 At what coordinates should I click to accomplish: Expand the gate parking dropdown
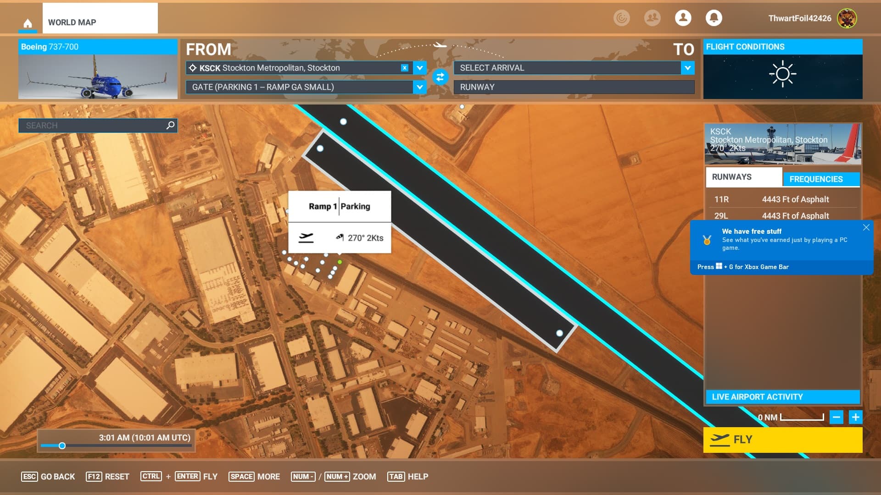point(419,87)
